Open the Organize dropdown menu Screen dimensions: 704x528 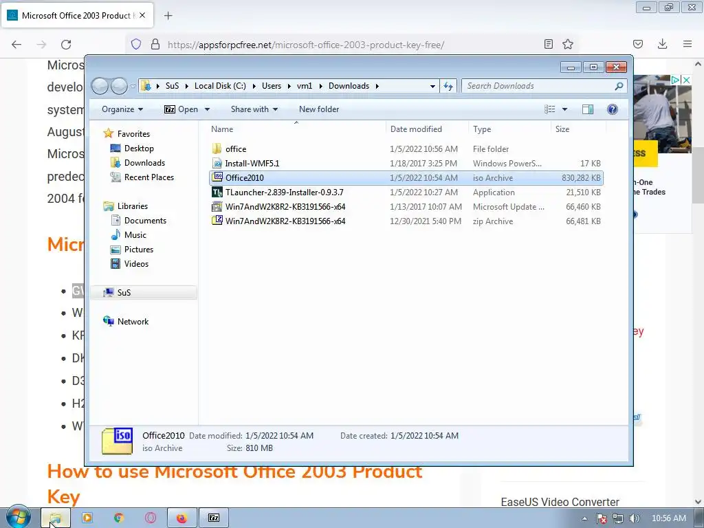click(x=122, y=109)
